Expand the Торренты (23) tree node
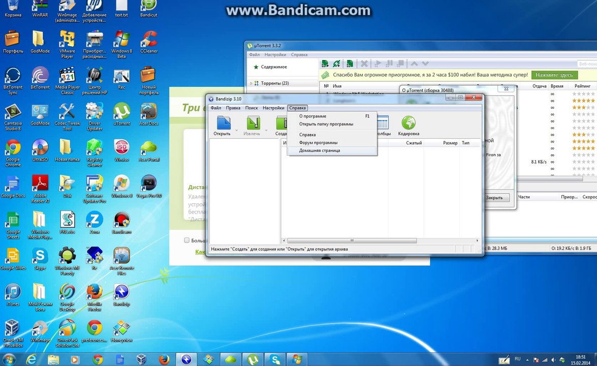The width and height of the screenshot is (597, 366). point(252,83)
